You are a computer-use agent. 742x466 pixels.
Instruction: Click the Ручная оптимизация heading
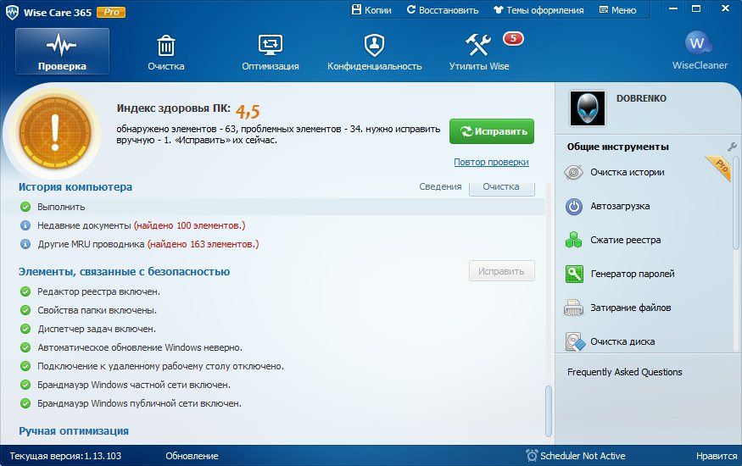74,431
